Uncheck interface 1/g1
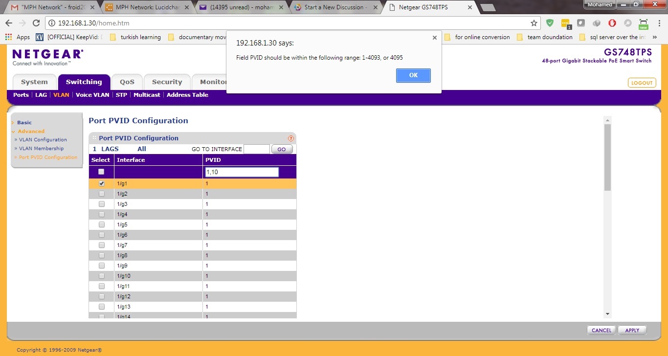668x356 pixels. click(x=101, y=183)
